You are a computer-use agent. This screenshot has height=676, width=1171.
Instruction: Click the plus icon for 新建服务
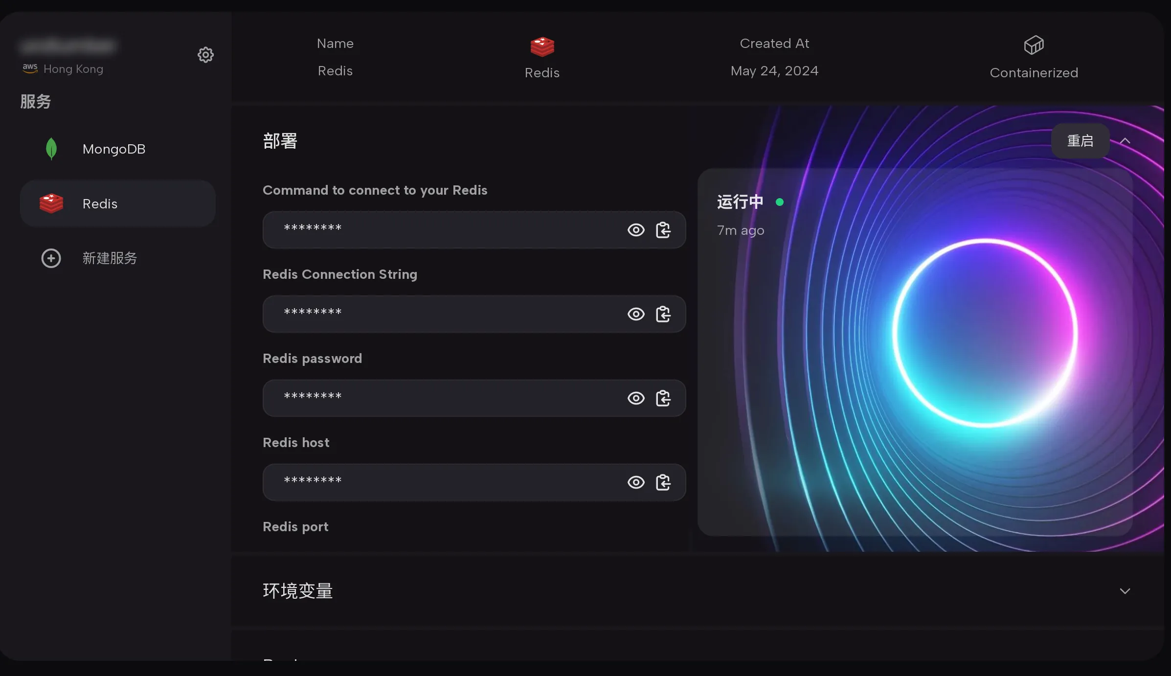pos(51,258)
